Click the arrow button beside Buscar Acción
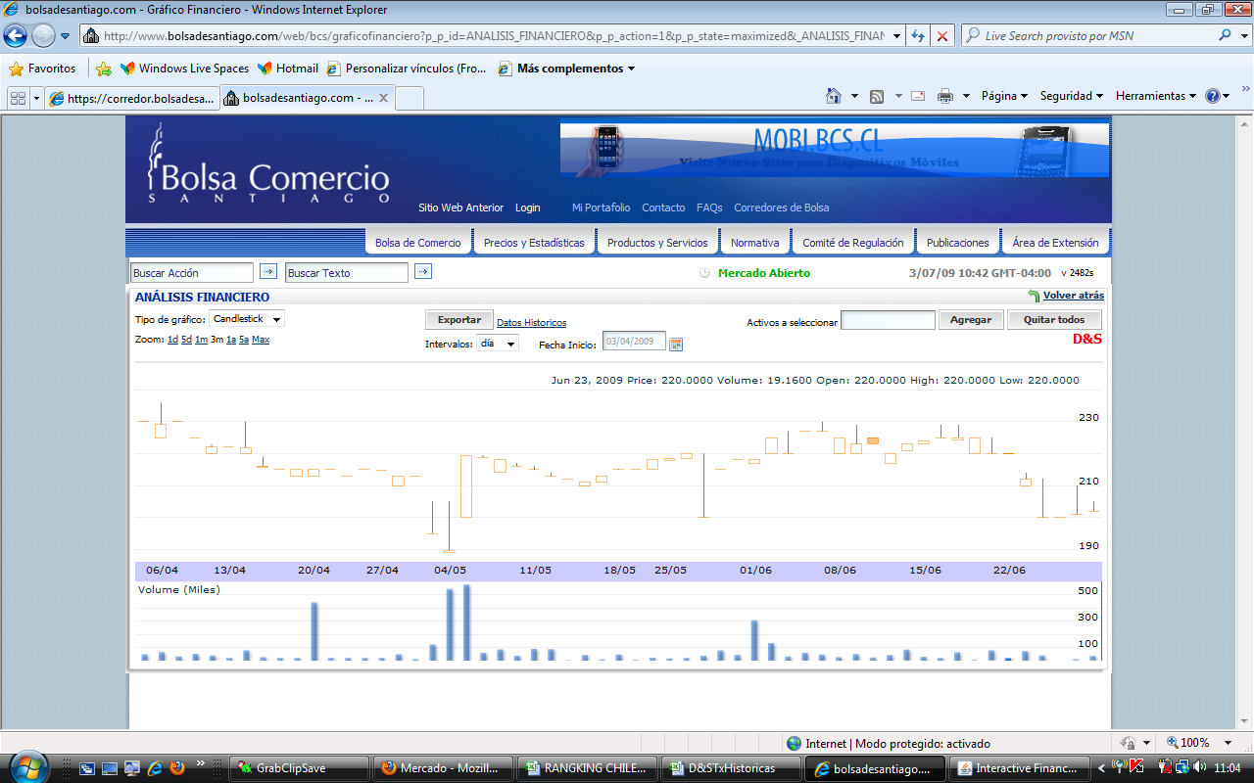The width and height of the screenshot is (1254, 783). coord(267,272)
